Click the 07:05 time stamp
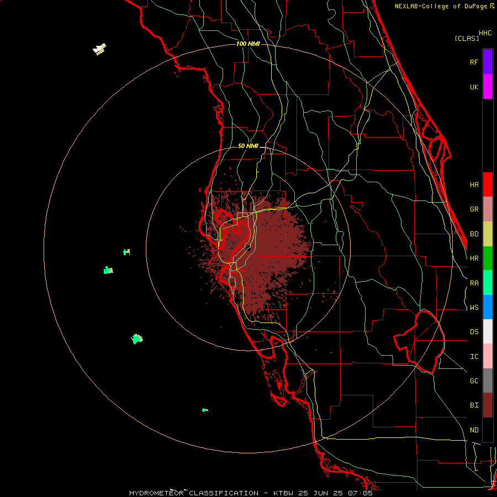 point(361,493)
